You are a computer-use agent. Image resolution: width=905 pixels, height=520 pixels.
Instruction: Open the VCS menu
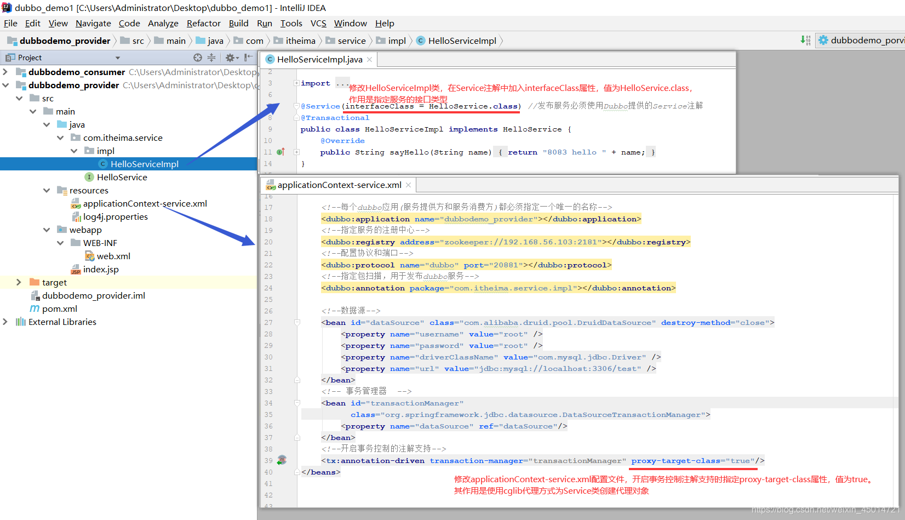pos(318,23)
